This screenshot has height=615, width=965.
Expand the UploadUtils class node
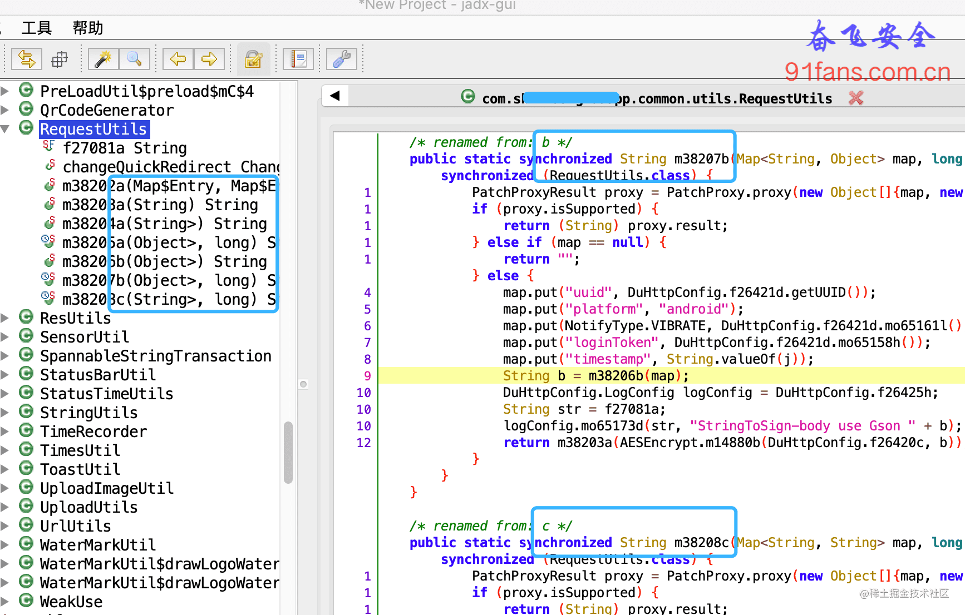(x=4, y=507)
